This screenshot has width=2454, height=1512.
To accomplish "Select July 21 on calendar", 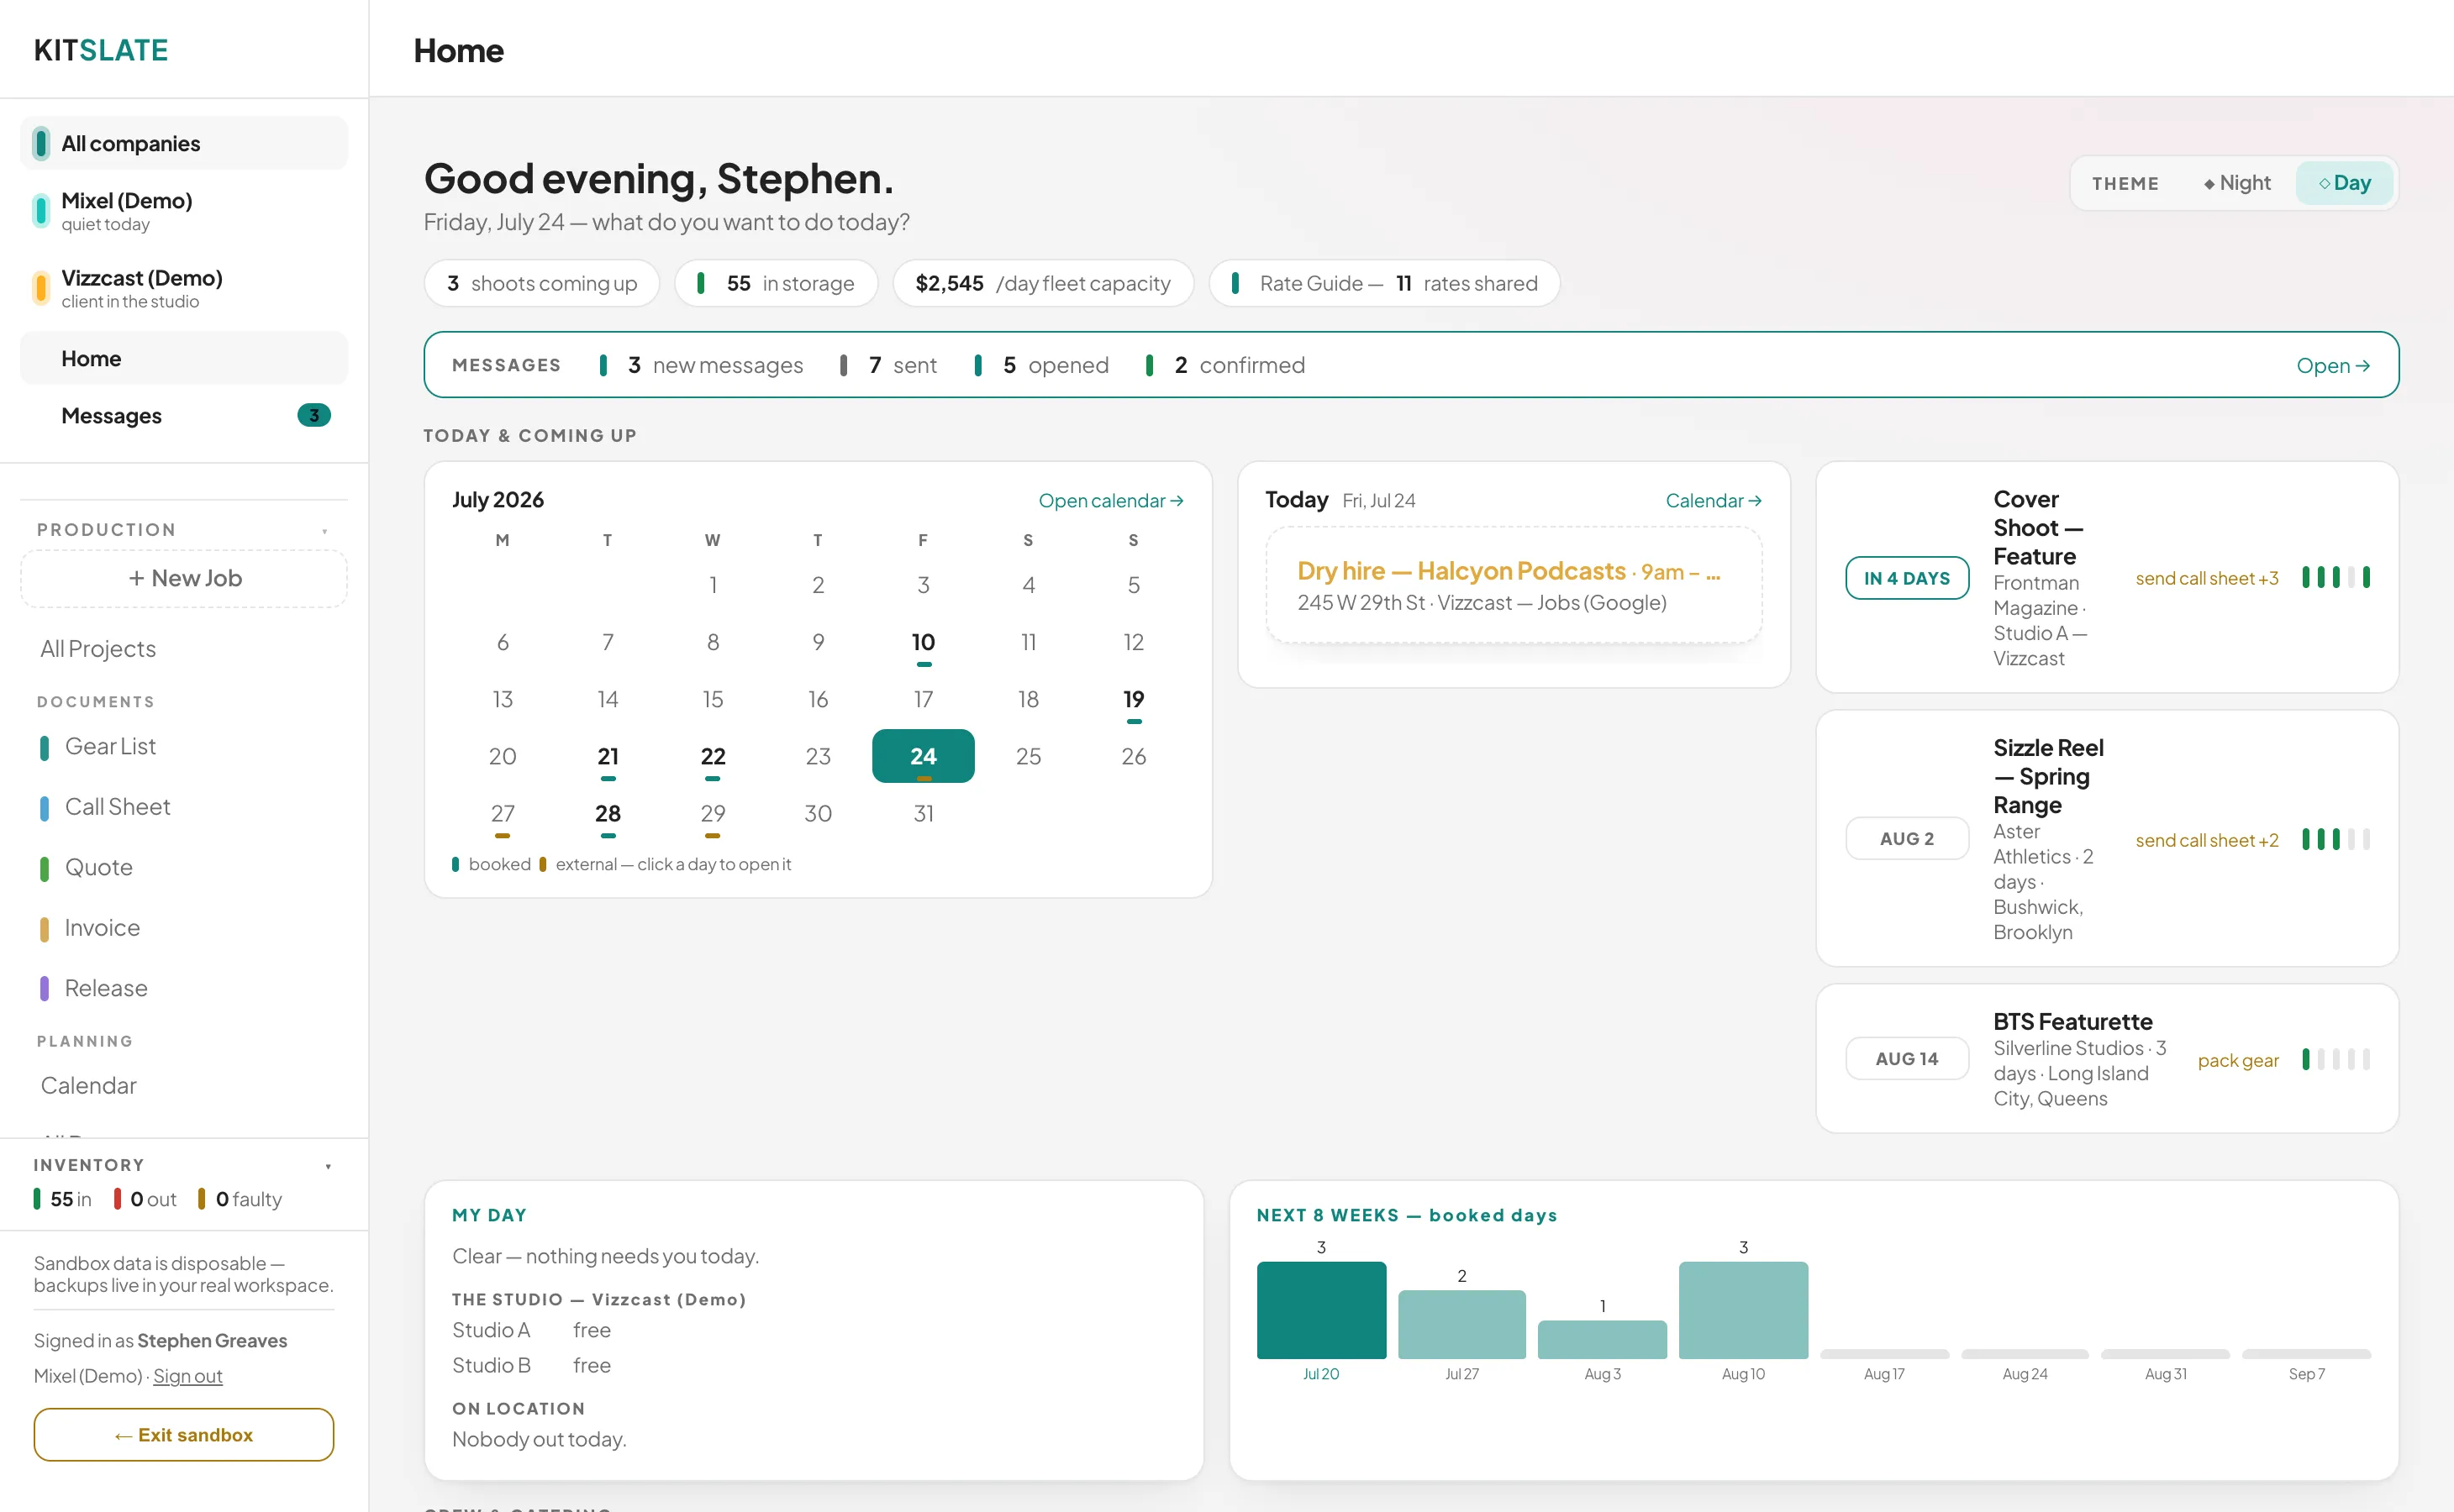I will coord(608,756).
